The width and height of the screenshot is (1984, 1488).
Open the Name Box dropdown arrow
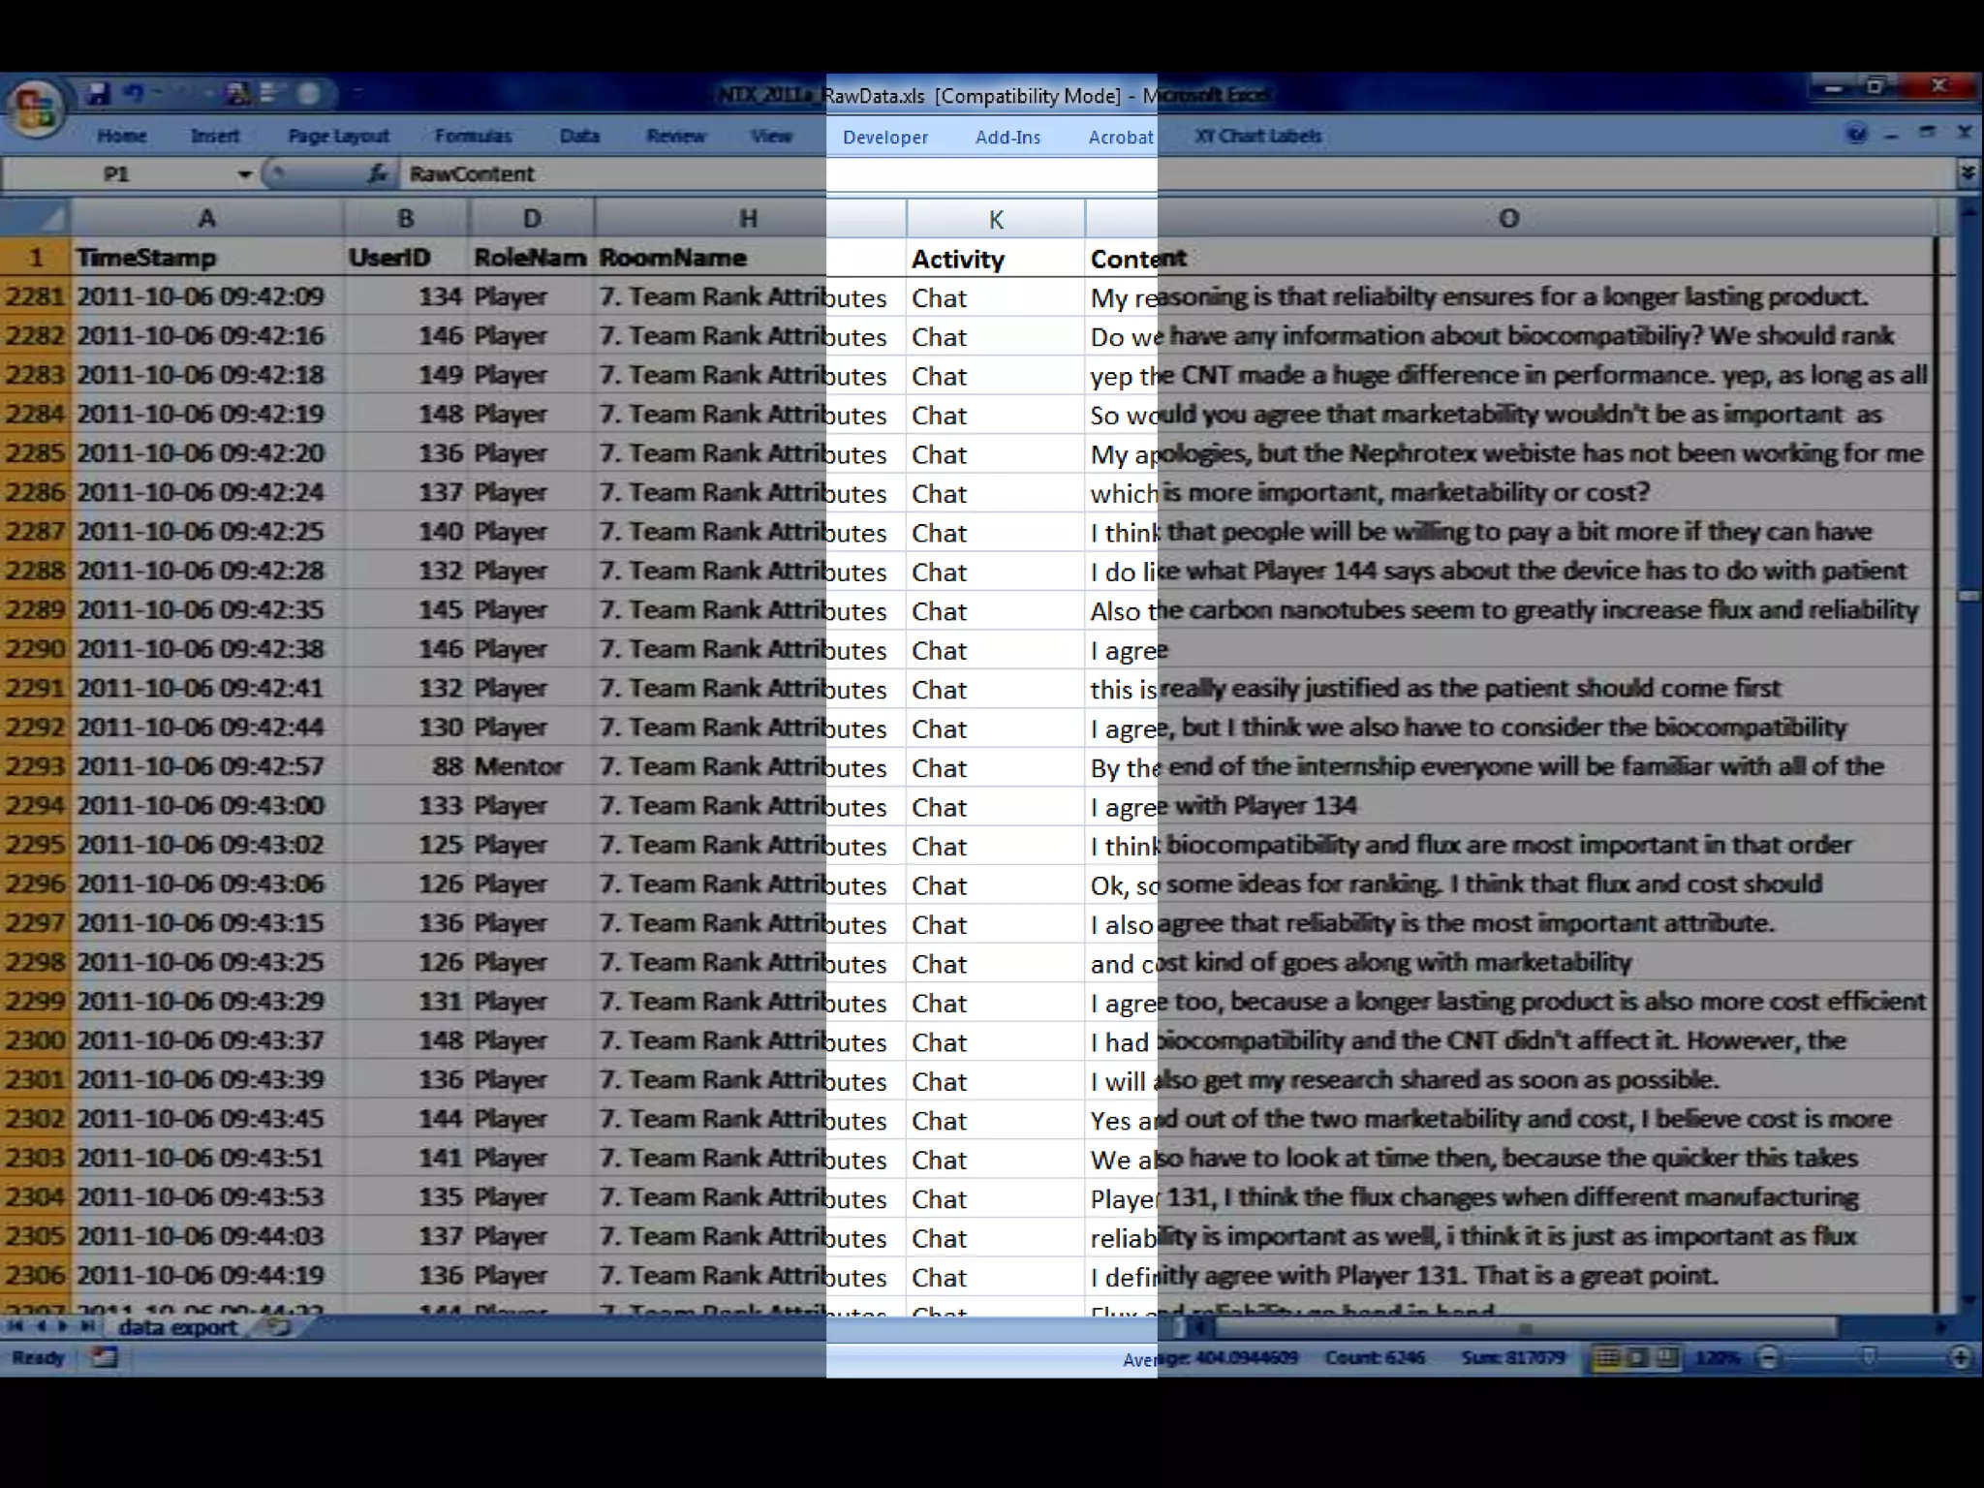coord(244,174)
